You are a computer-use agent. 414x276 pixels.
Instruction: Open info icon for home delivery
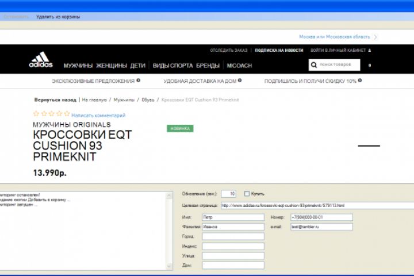(240, 80)
